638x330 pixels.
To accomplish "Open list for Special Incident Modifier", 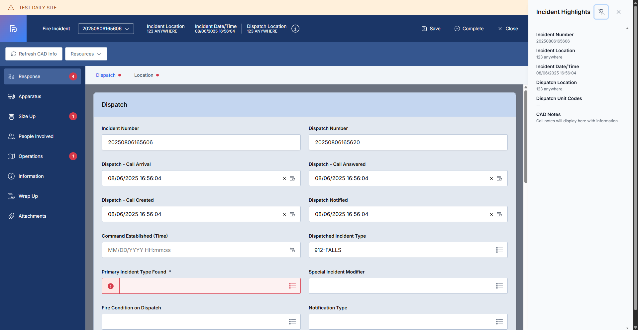I will coord(499,286).
